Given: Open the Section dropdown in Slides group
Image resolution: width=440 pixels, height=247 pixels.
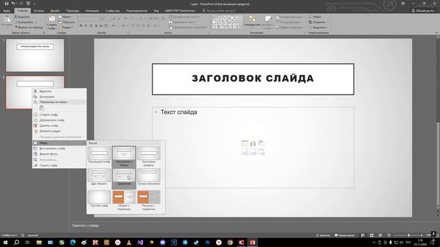Looking at the screenshot, I should [67, 27].
